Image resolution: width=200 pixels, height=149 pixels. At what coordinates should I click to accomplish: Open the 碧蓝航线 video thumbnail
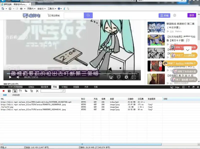point(156,27)
